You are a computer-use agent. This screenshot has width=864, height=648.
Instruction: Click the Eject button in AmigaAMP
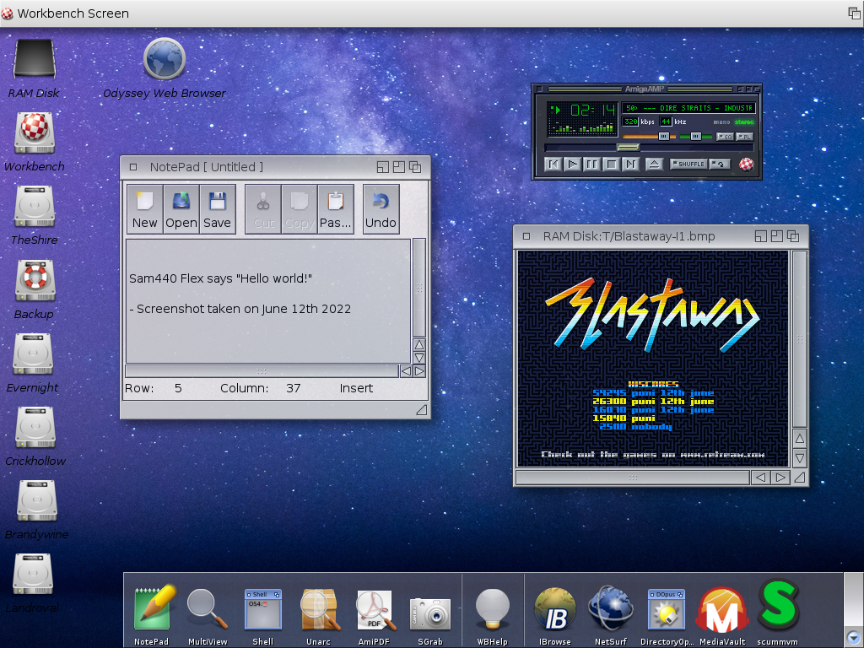pos(654,165)
